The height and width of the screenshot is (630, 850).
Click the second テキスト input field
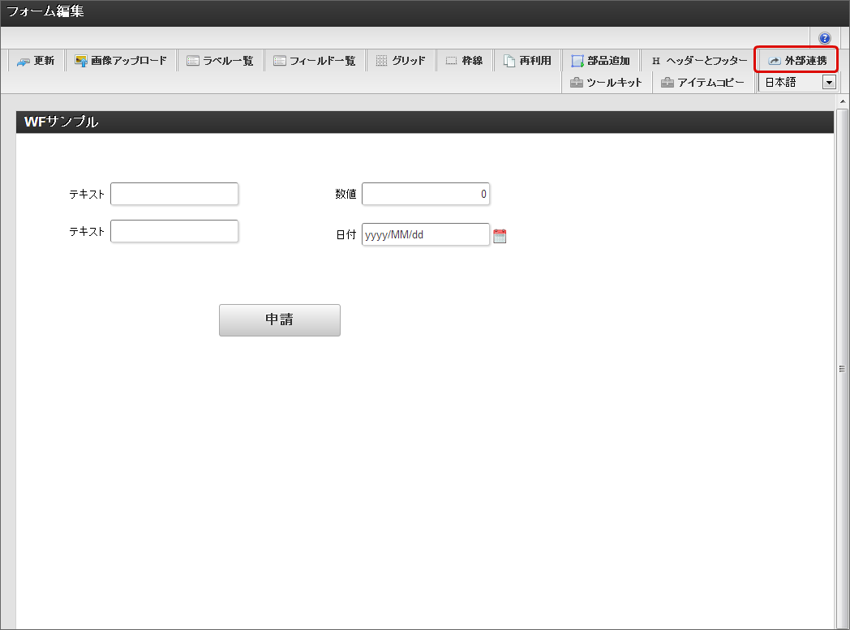point(174,231)
